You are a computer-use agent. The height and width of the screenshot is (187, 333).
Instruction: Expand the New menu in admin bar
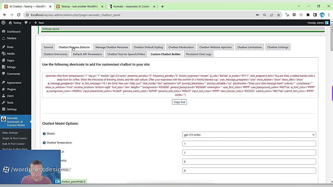point(39,23)
